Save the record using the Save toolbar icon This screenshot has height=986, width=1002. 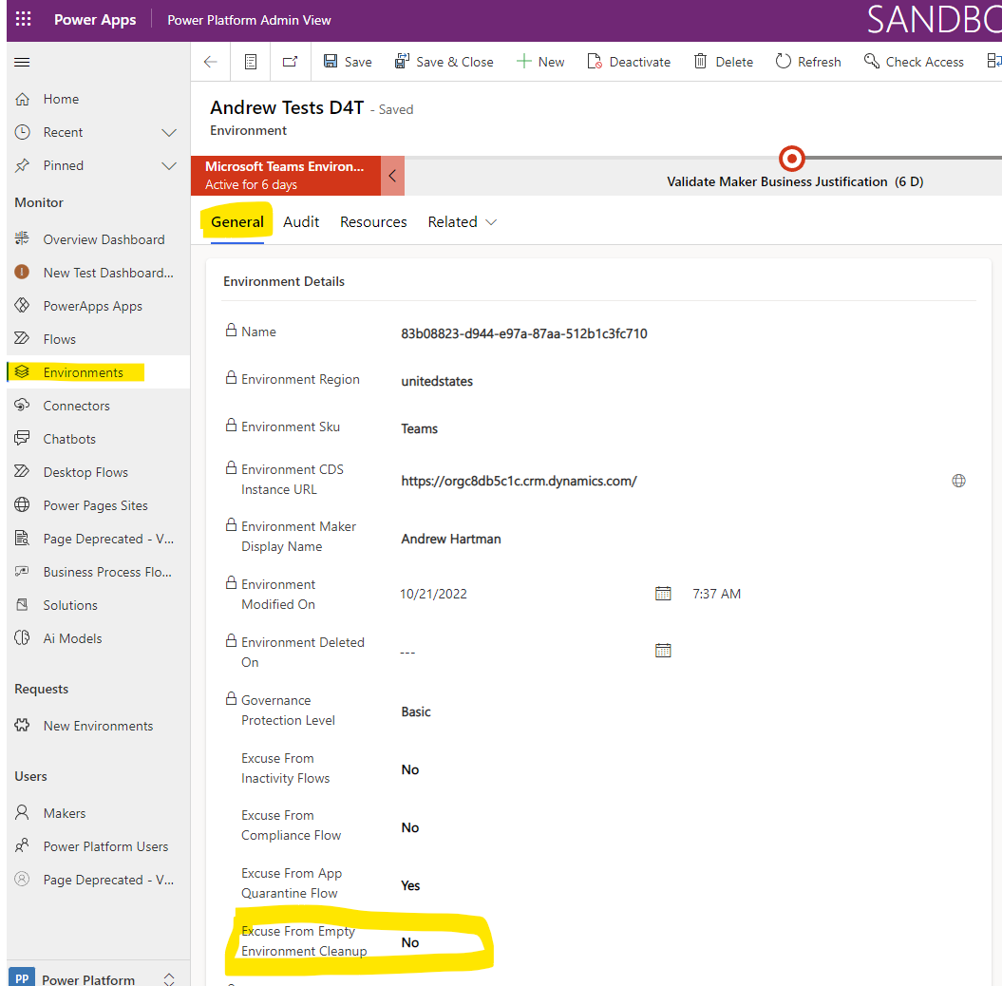point(347,61)
